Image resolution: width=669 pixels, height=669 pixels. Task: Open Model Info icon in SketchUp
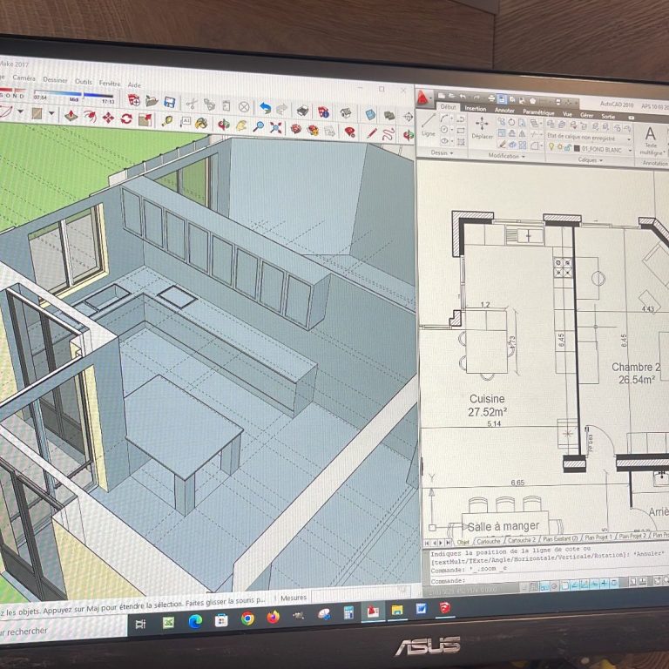point(323,112)
